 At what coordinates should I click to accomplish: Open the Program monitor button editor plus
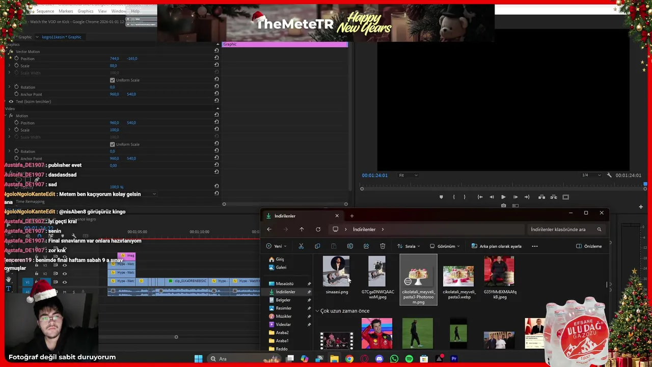(641, 206)
